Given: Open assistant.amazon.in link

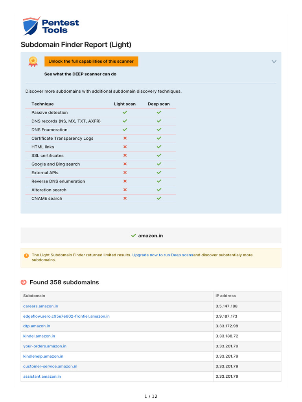Looking at the screenshot, I should [x=42, y=376].
